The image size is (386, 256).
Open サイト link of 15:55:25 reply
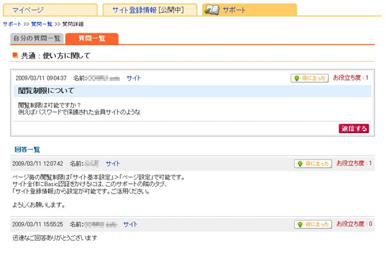(x=130, y=224)
